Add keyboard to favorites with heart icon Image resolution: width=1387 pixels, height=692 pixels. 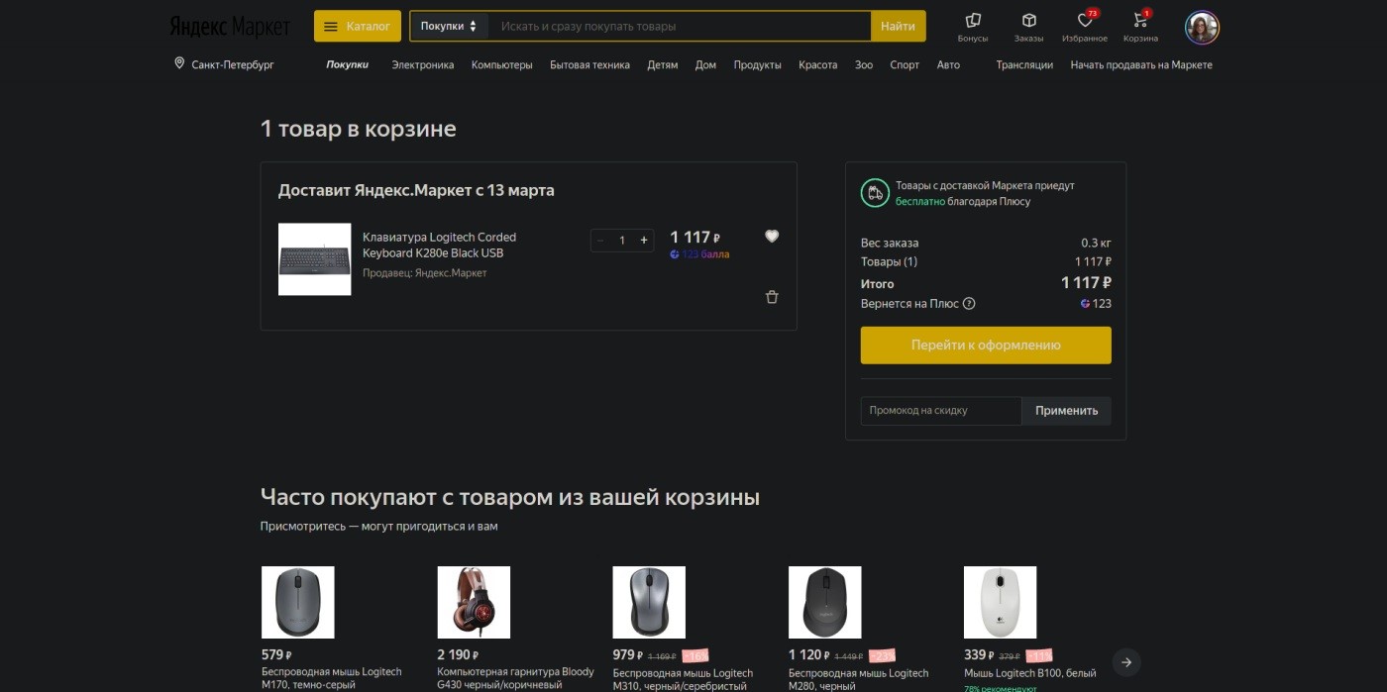coord(772,236)
